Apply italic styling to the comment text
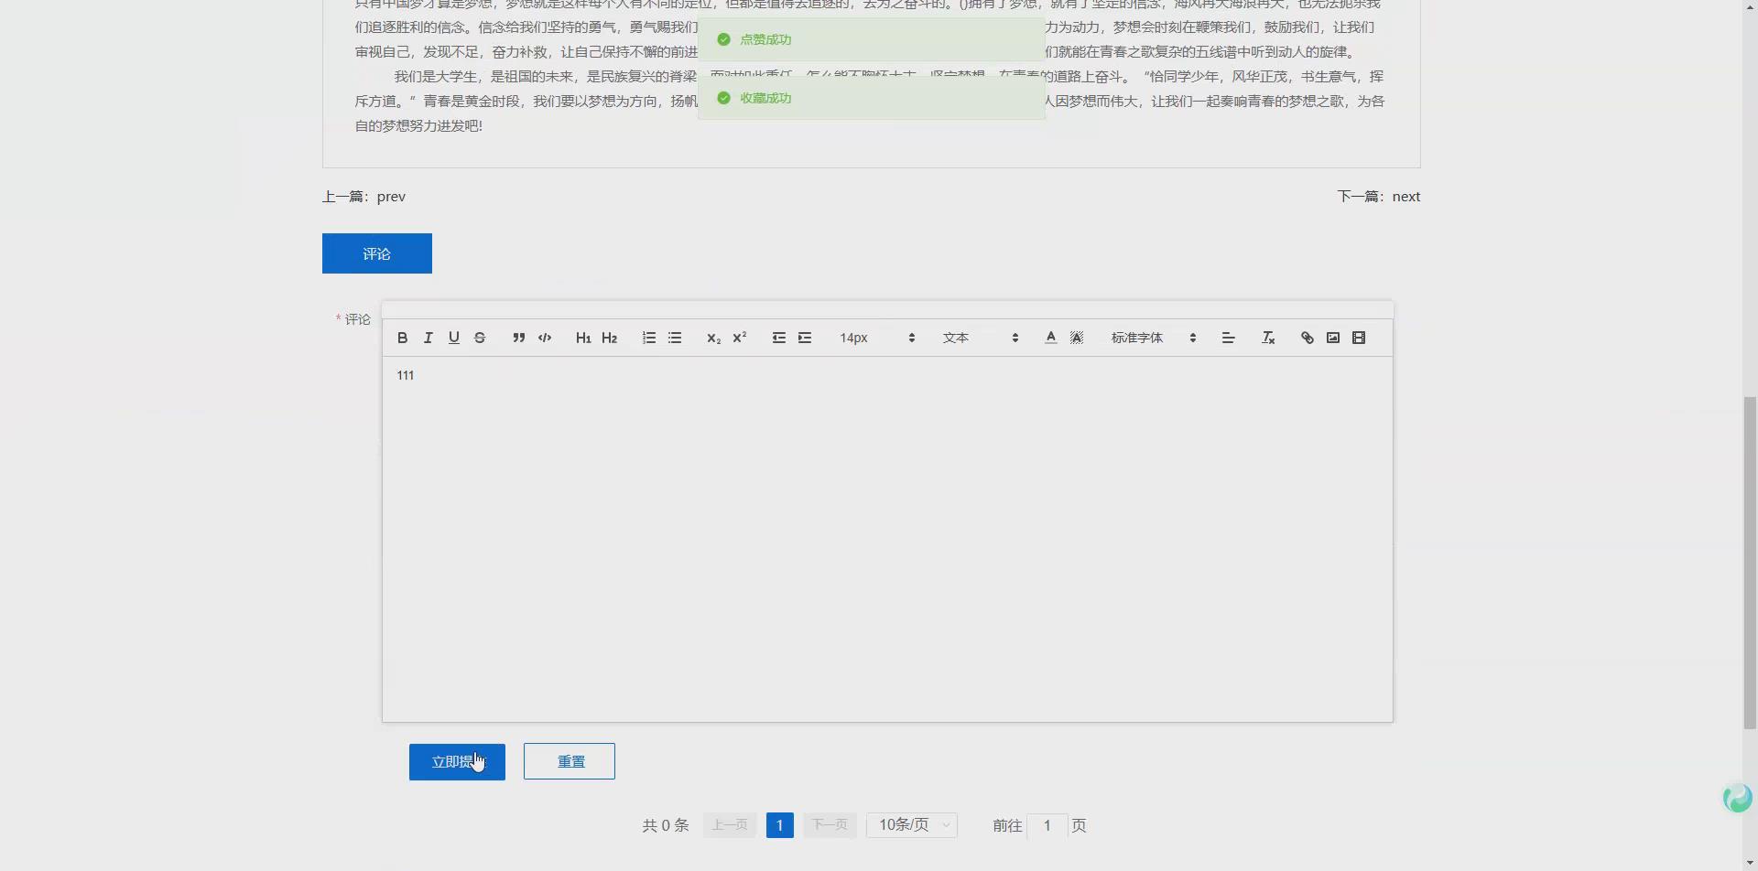The image size is (1758, 871). [x=428, y=338]
